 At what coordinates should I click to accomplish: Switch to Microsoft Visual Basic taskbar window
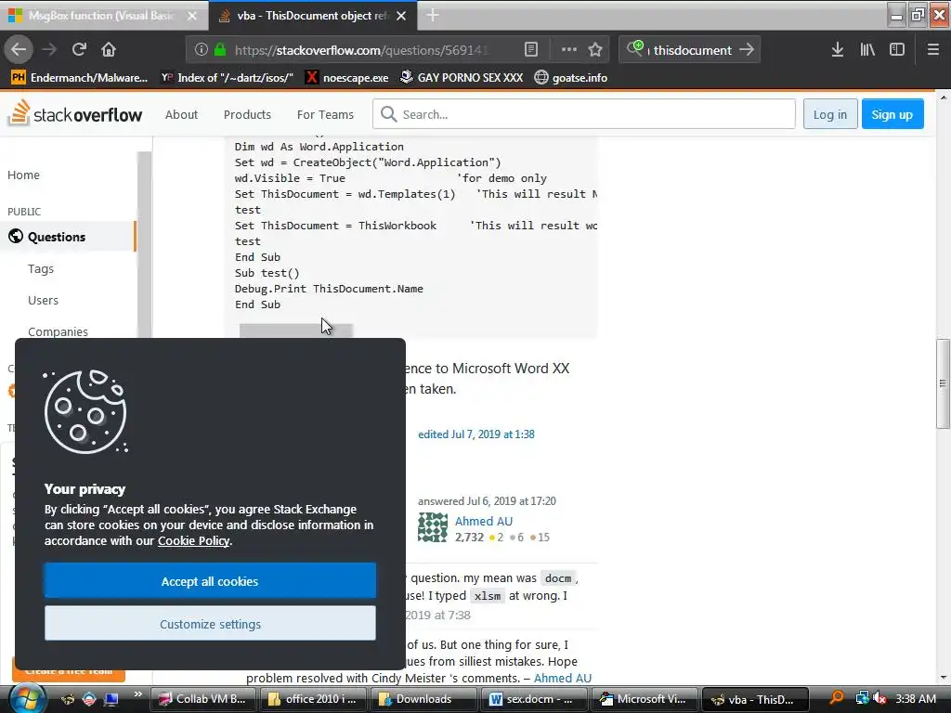[x=643, y=699]
